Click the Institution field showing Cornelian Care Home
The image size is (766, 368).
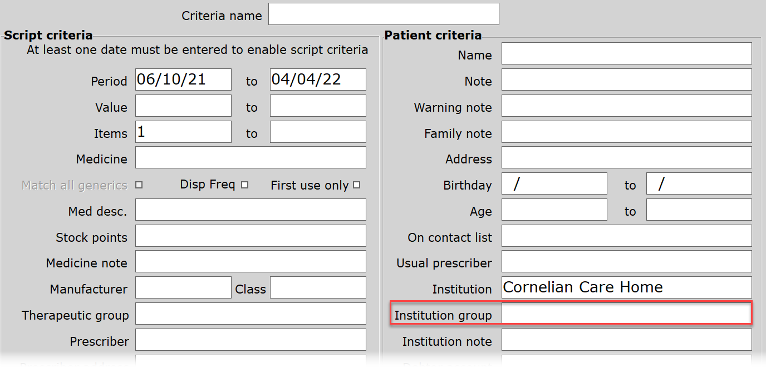click(626, 287)
